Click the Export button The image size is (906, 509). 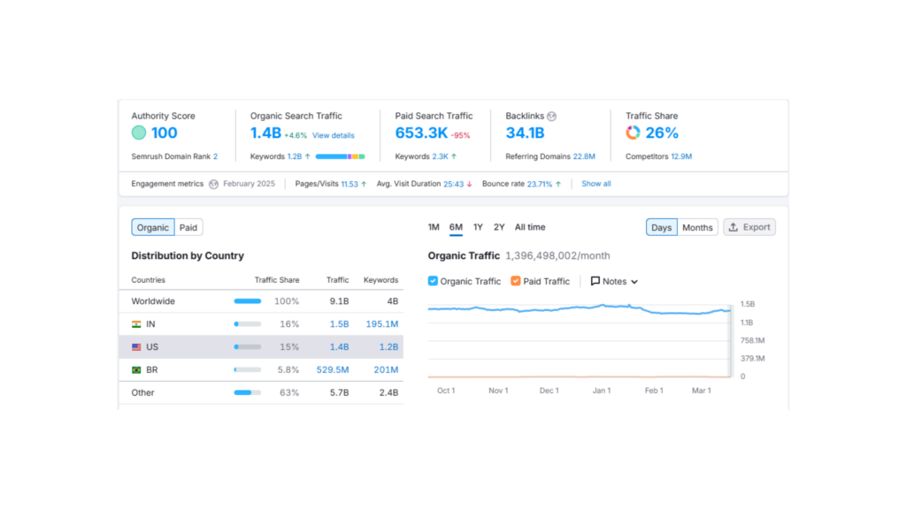pos(749,227)
